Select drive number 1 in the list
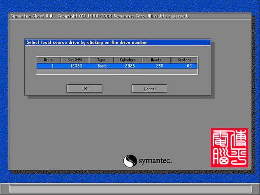 click(x=52, y=66)
